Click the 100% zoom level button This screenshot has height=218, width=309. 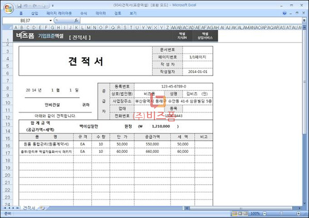point(255,213)
